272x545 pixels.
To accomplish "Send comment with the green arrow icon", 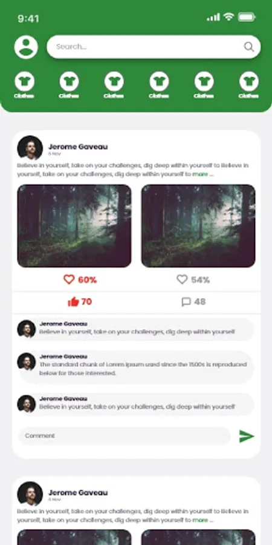I will coord(247,436).
